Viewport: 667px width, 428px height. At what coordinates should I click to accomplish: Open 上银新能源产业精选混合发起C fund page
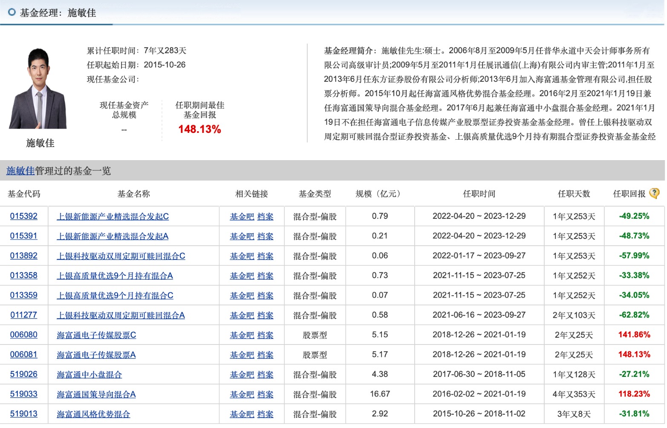(x=113, y=216)
